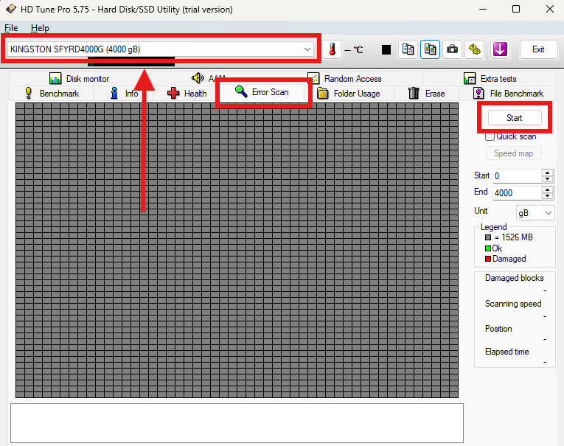Viewport: 564px width, 446px height.
Task: Click into the End position input field
Action: pyautogui.click(x=516, y=192)
